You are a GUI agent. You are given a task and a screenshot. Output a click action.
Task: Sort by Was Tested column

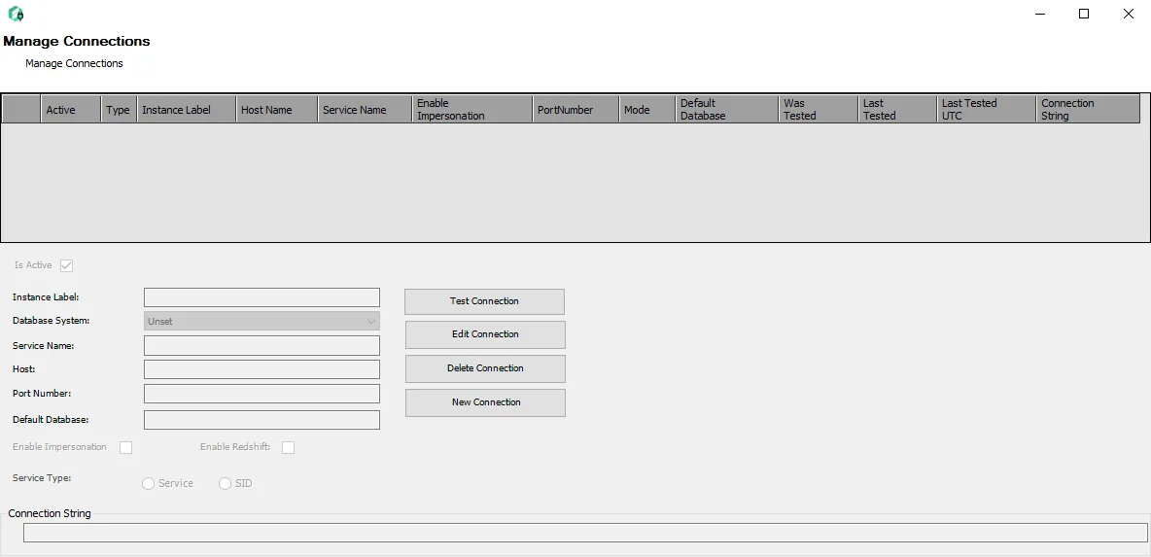click(x=818, y=109)
